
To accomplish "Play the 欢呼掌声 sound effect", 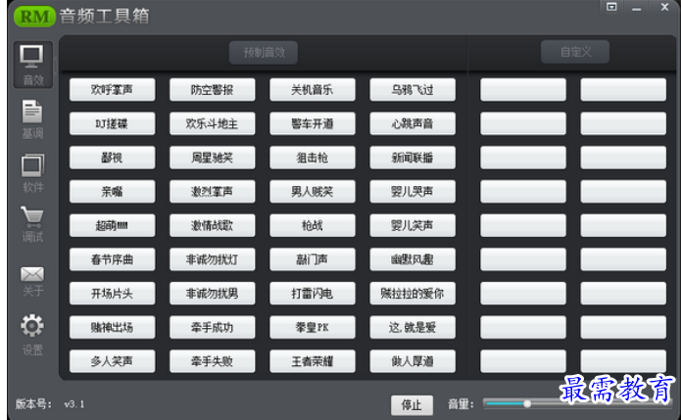I will point(112,90).
